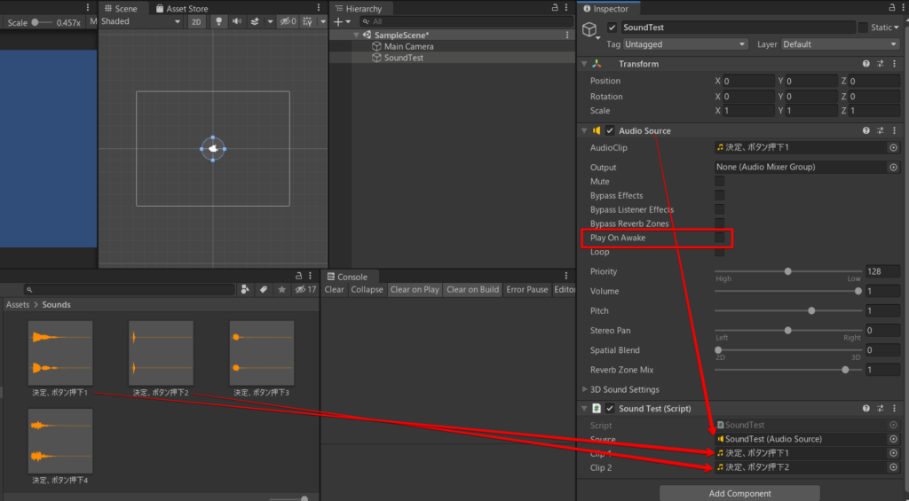Toggle scene effects icon
The height and width of the screenshot is (501, 909).
tap(255, 21)
